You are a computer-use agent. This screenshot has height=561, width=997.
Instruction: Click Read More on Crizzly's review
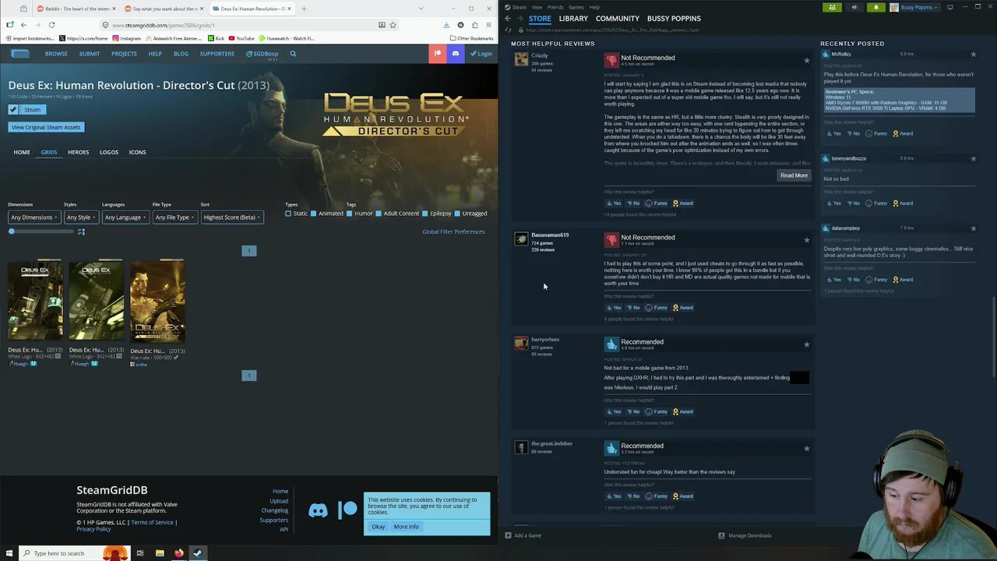[794, 175]
